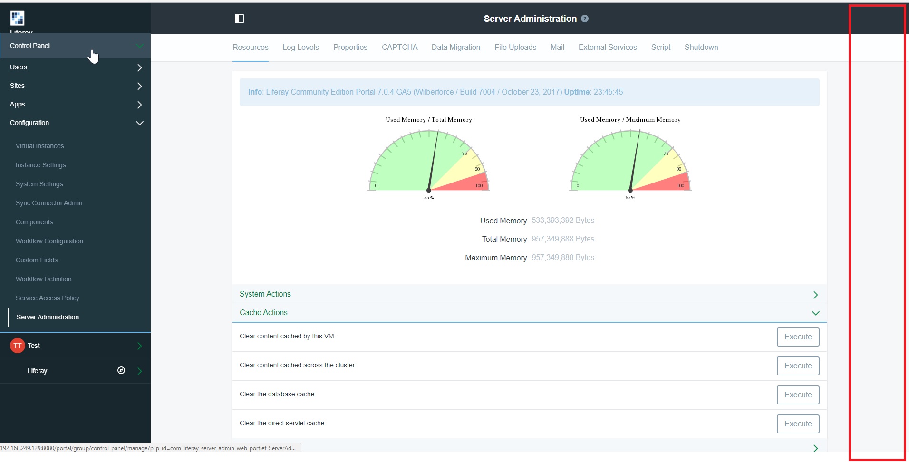
Task: Click the compass icon beside Liferay site
Action: click(x=121, y=370)
